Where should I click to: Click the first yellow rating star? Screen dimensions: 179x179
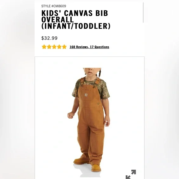coord(44,47)
